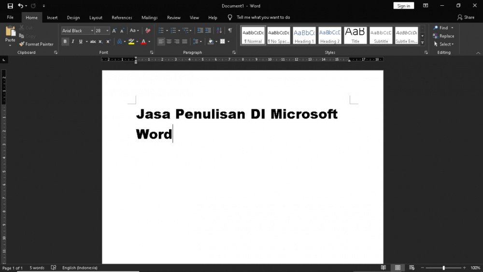Toggle Italic formatting

(73, 41)
